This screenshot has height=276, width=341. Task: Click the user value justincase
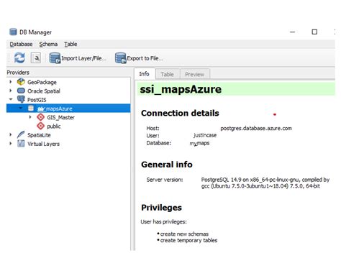tap(205, 135)
